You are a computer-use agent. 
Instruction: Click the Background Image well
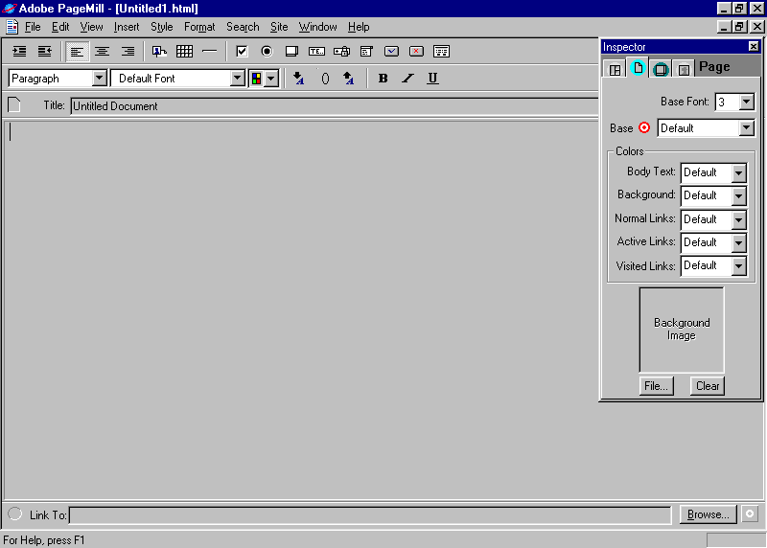(682, 330)
